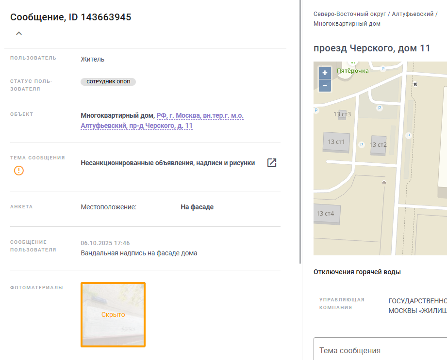Collapse the message details chevron

click(19, 33)
